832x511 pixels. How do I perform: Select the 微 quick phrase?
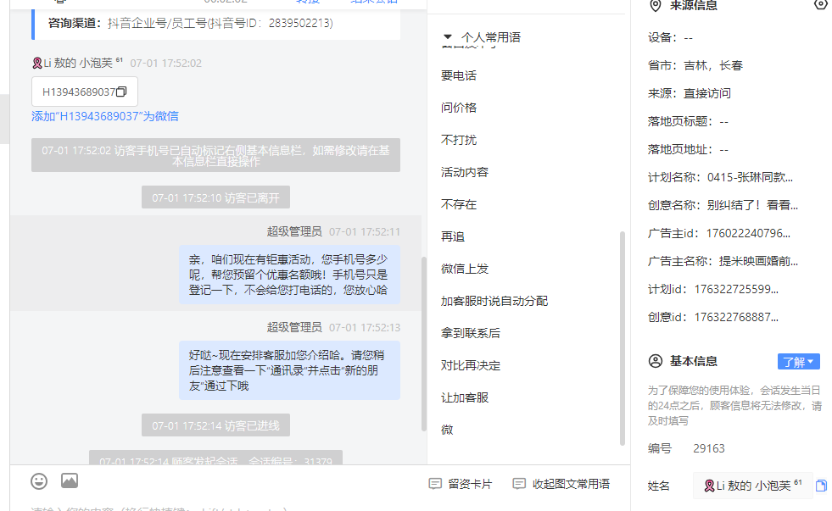(x=447, y=430)
